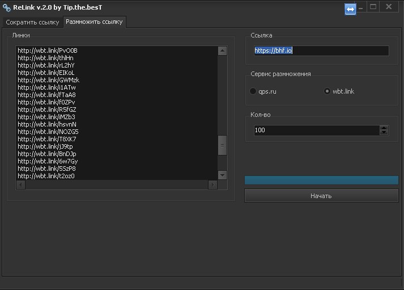
Task: Select link http://wbt.link/EIKoL
Action: point(46,73)
